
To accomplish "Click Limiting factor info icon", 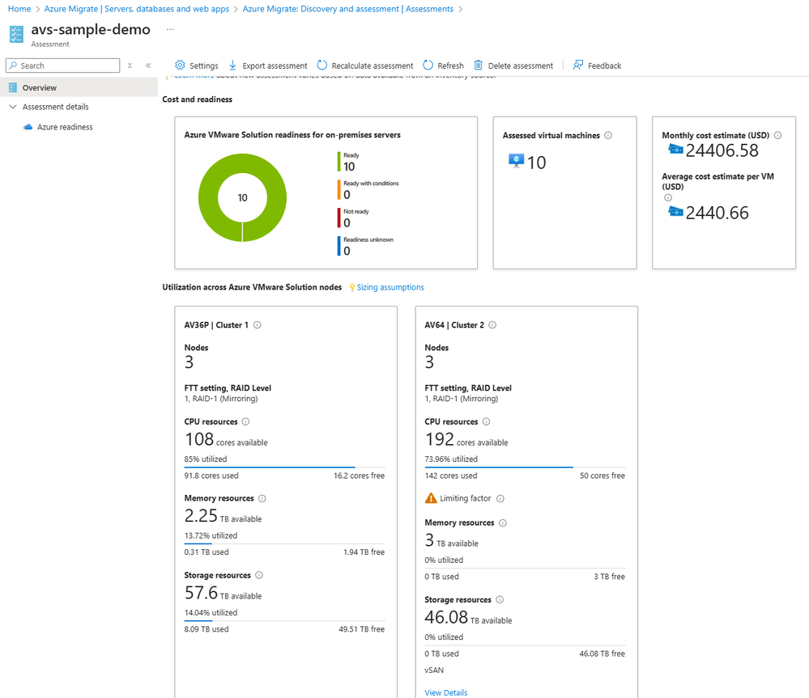I will point(500,498).
